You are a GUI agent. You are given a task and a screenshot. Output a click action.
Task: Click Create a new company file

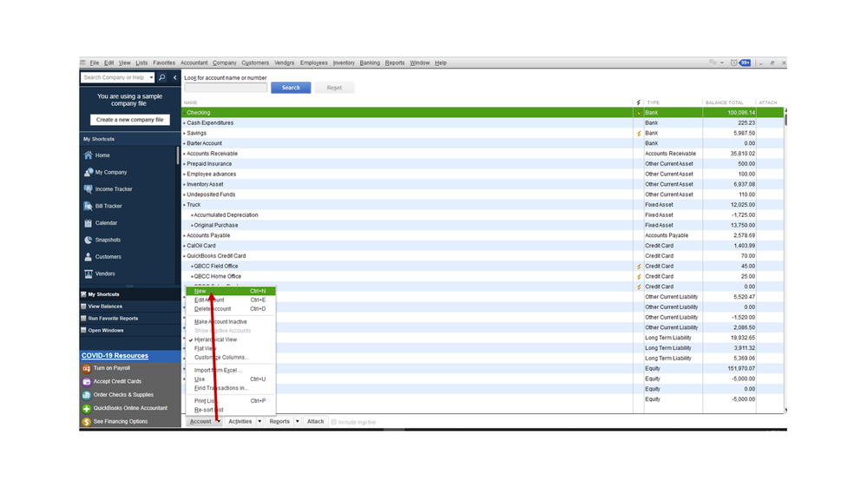(x=130, y=120)
